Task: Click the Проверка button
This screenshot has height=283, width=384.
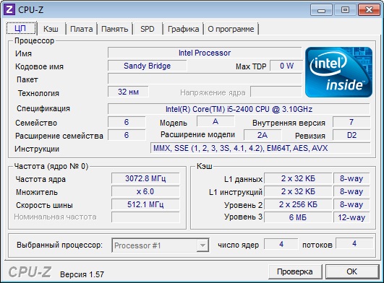Action: click(295, 271)
